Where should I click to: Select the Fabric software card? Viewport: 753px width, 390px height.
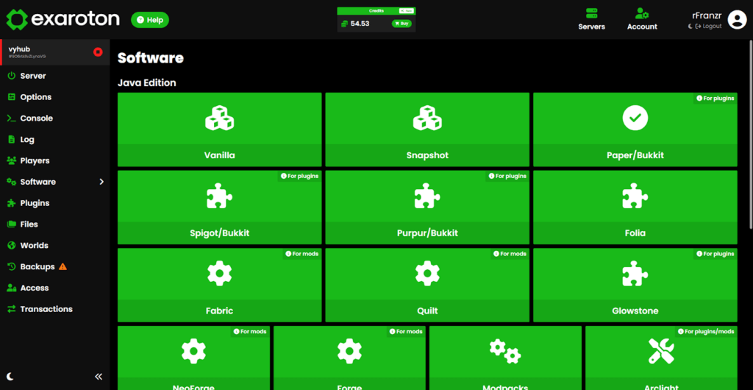point(219,286)
